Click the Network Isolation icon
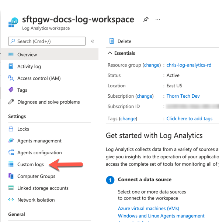The image size is (219, 222). pyautogui.click(x=11, y=200)
